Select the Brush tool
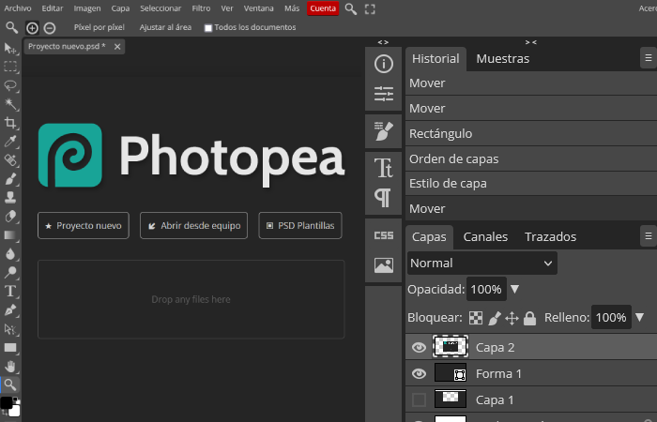 [x=10, y=179]
